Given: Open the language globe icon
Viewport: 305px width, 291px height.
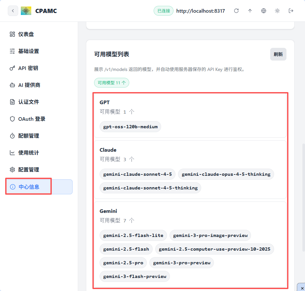Looking at the screenshot, I should (x=264, y=11).
